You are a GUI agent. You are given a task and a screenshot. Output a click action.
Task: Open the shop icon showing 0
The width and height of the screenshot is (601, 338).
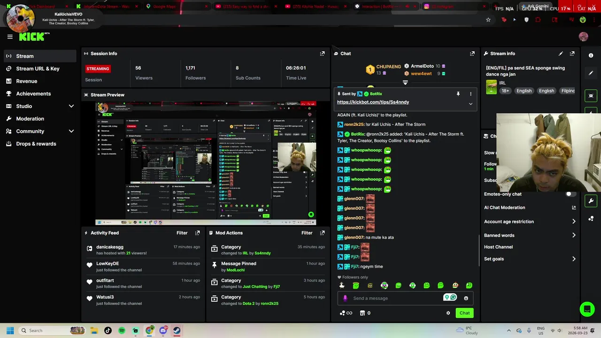pos(365,313)
